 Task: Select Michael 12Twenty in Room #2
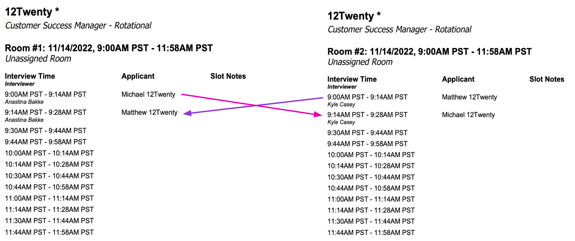pyautogui.click(x=468, y=115)
